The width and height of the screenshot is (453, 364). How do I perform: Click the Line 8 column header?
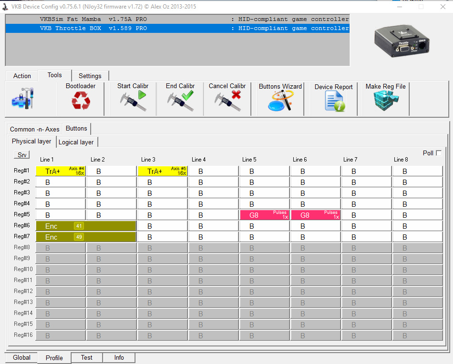401,160
